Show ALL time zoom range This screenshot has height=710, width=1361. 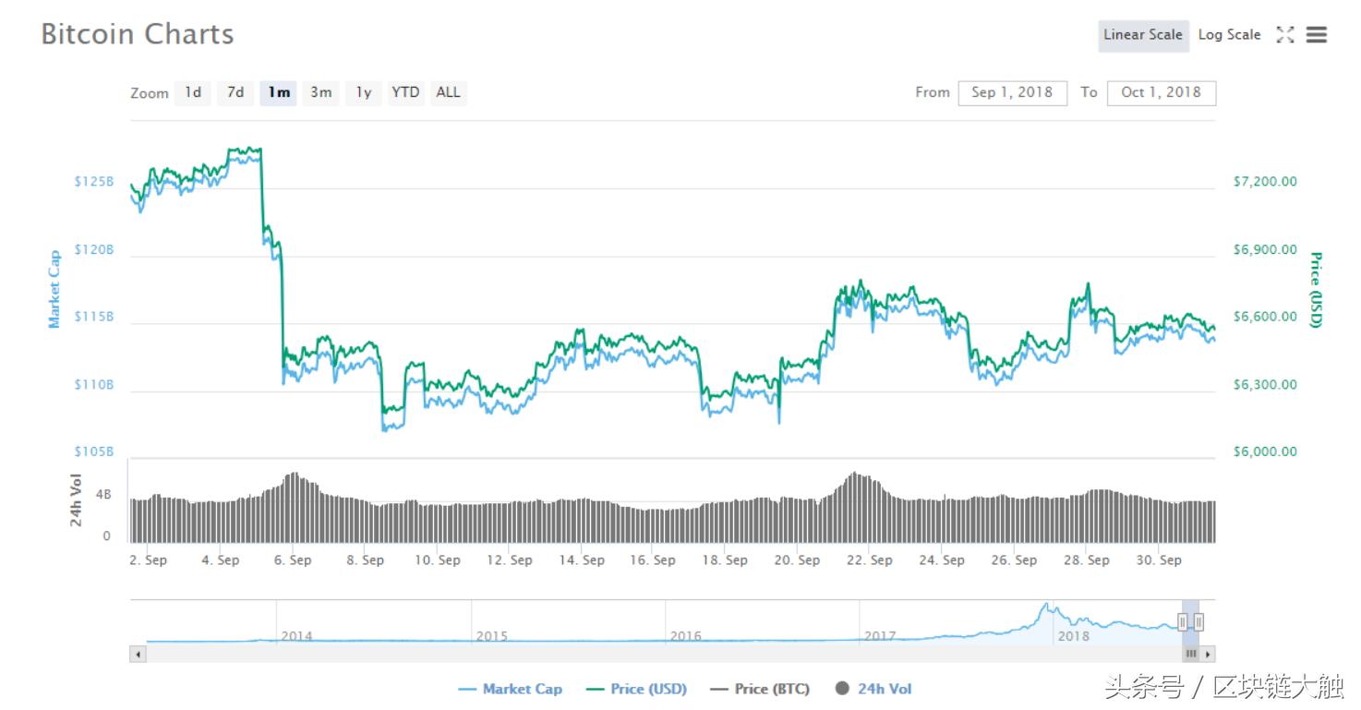tap(449, 92)
